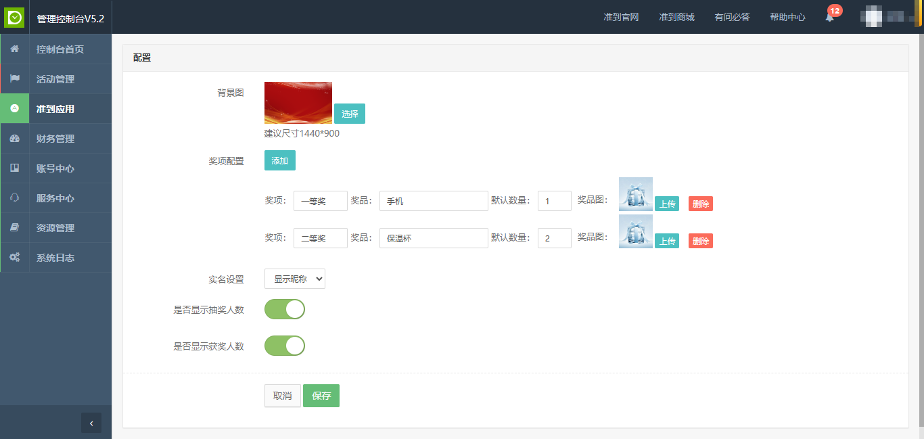Click the headset icon for 服务中心
Image resolution: width=924 pixels, height=439 pixels.
point(14,198)
